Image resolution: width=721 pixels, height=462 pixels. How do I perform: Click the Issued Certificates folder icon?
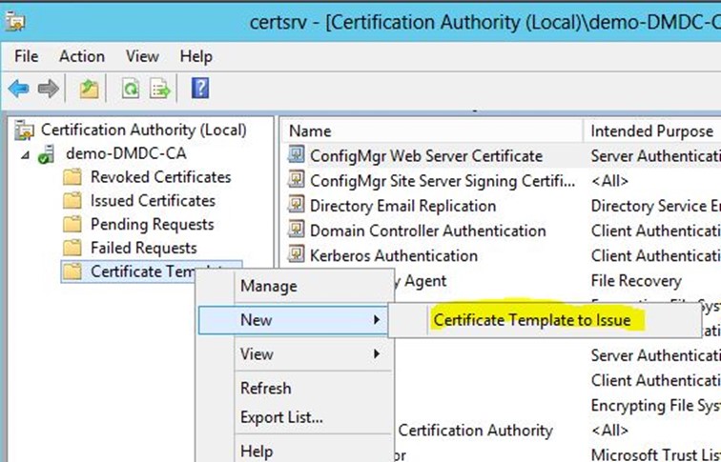pos(72,201)
